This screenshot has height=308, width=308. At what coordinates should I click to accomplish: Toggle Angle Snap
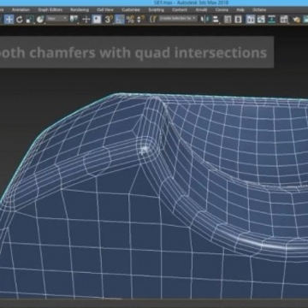pos(120,20)
